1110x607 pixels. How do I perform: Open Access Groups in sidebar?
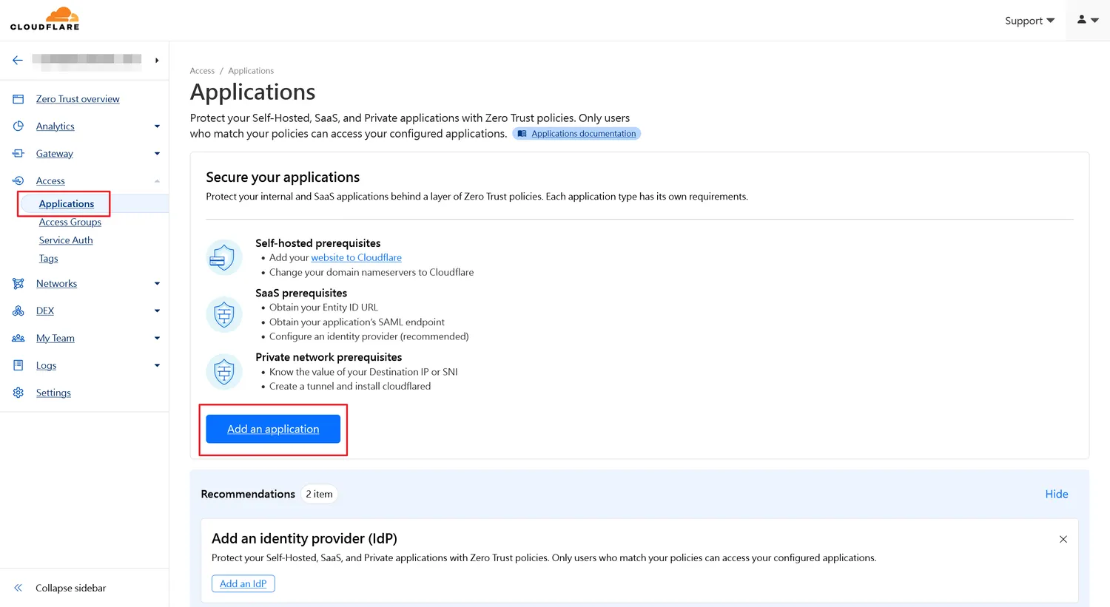[x=70, y=222]
